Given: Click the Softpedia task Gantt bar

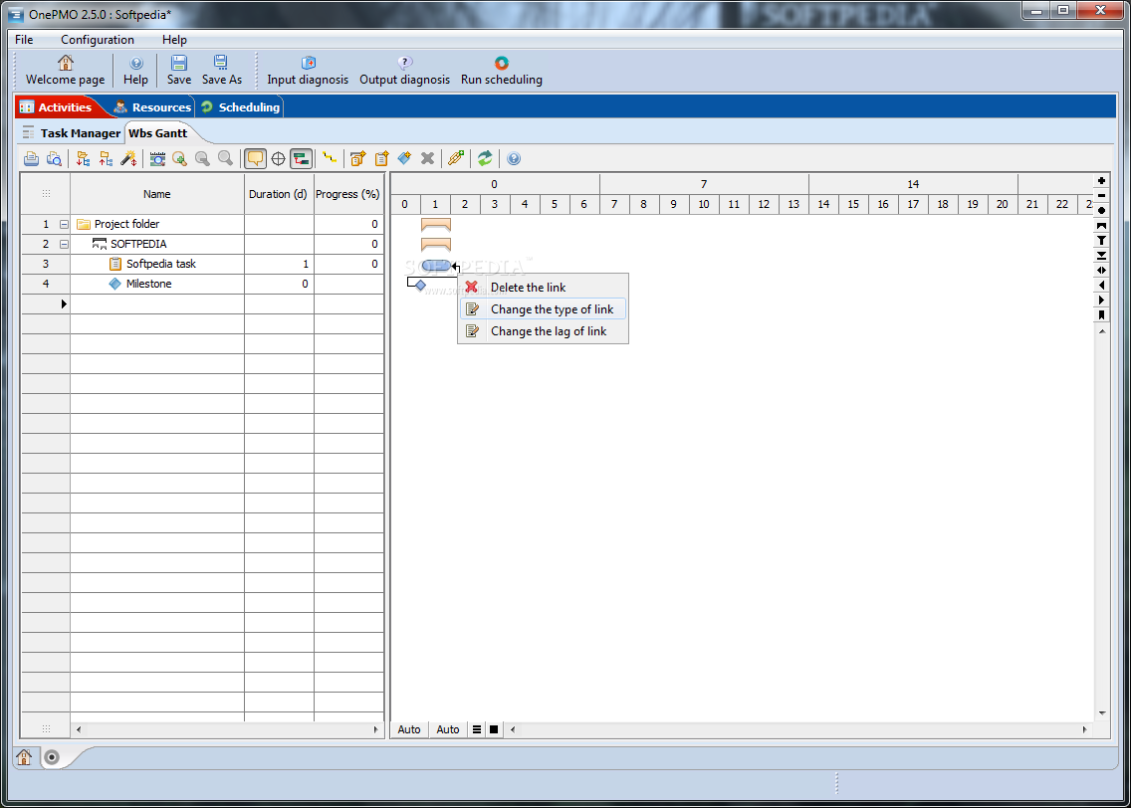Looking at the screenshot, I should pyautogui.click(x=436, y=266).
